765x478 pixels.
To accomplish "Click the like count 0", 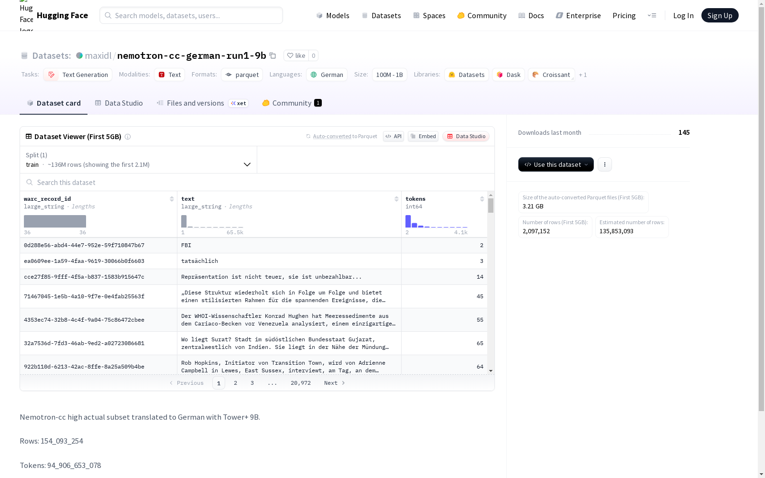I will 314,55.
